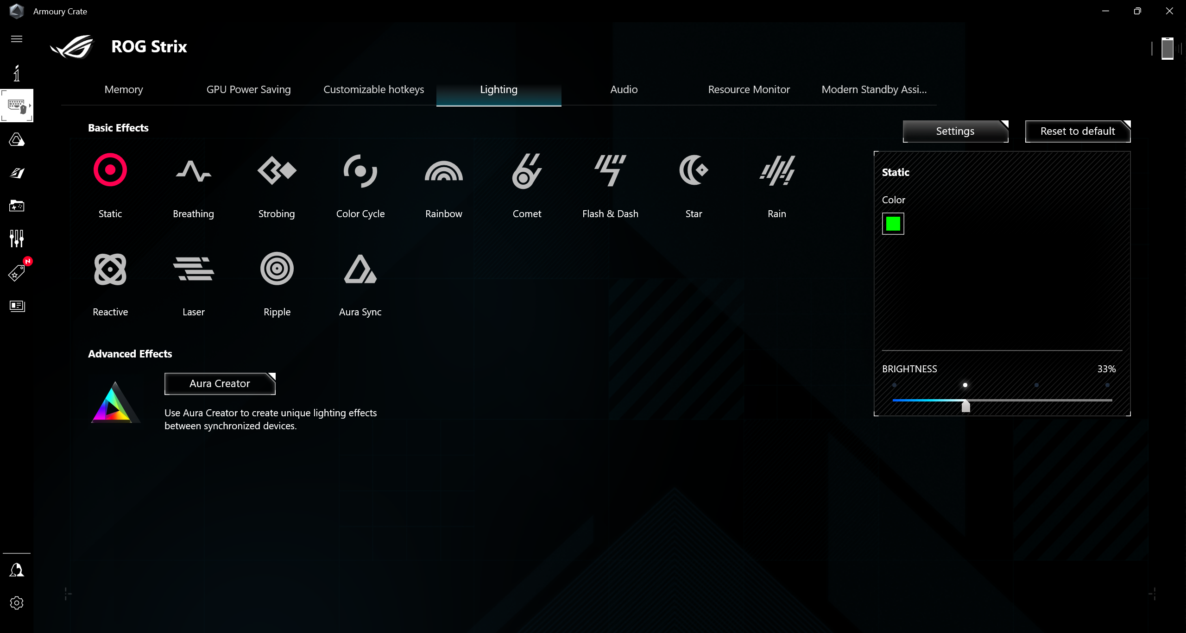Open the Settings gear in sidebar
Viewport: 1186px width, 633px height.
[17, 602]
